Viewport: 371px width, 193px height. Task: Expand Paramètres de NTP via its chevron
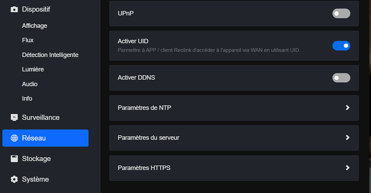348,108
